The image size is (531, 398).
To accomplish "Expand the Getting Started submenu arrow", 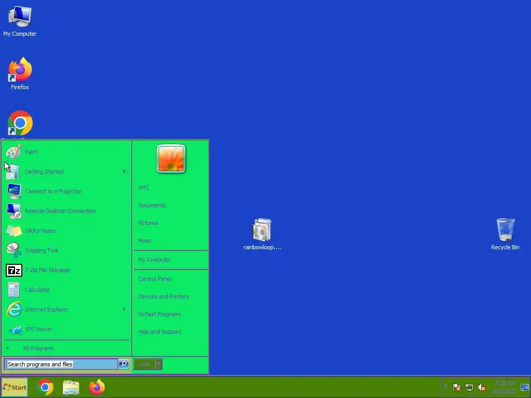I will (124, 172).
